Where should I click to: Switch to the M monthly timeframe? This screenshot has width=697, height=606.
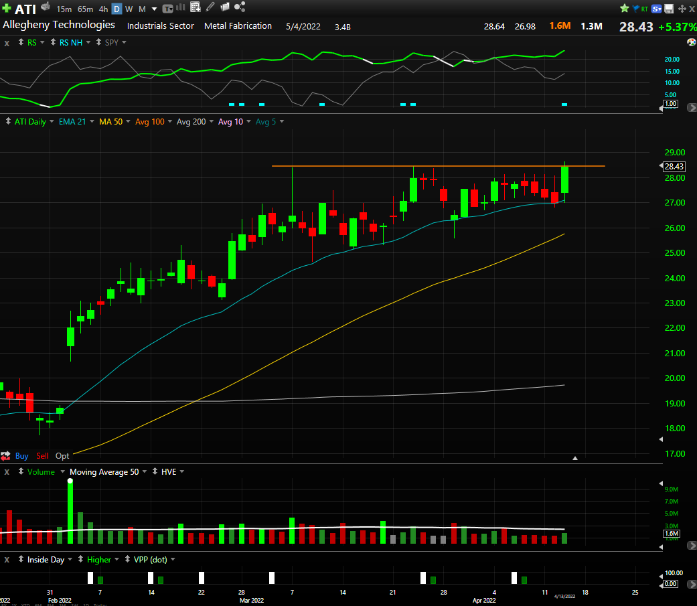click(142, 9)
